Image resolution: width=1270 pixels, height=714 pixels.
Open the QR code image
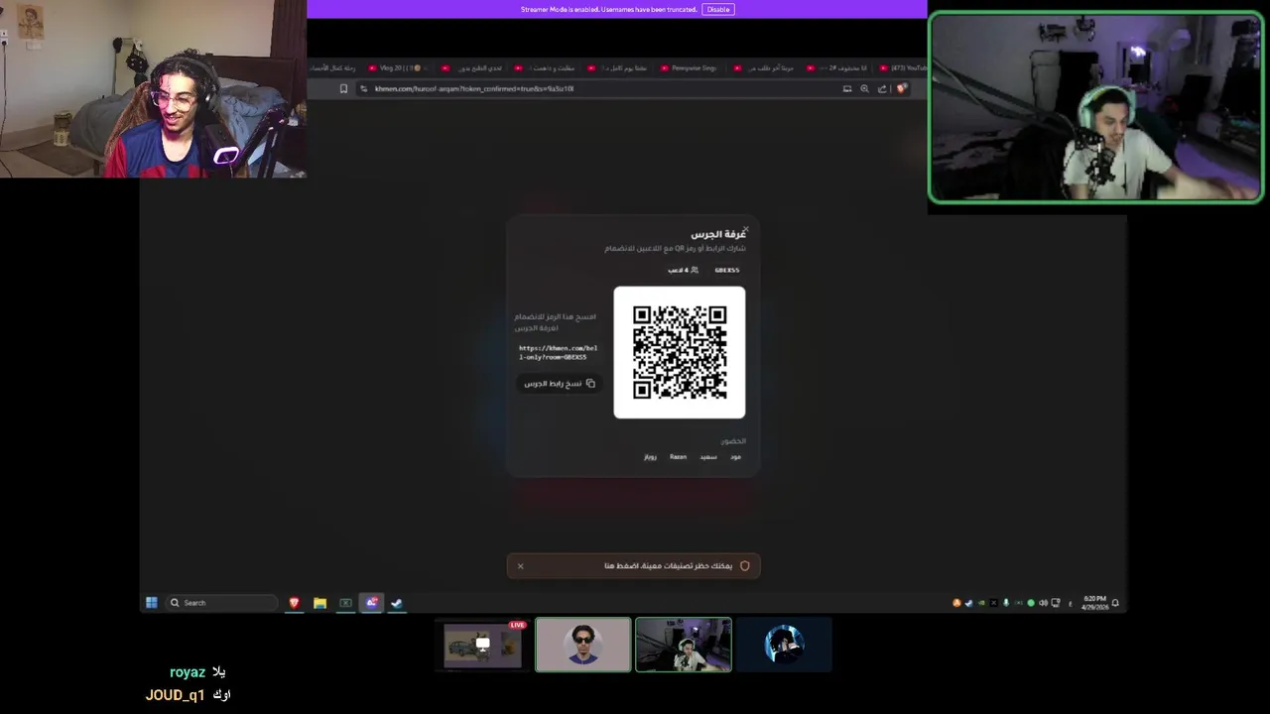coord(680,352)
